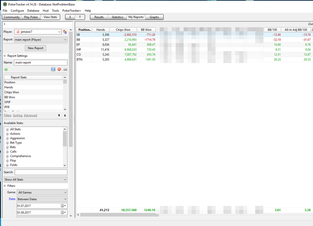
Task: Select the $ cash games button
Action: 70,17
